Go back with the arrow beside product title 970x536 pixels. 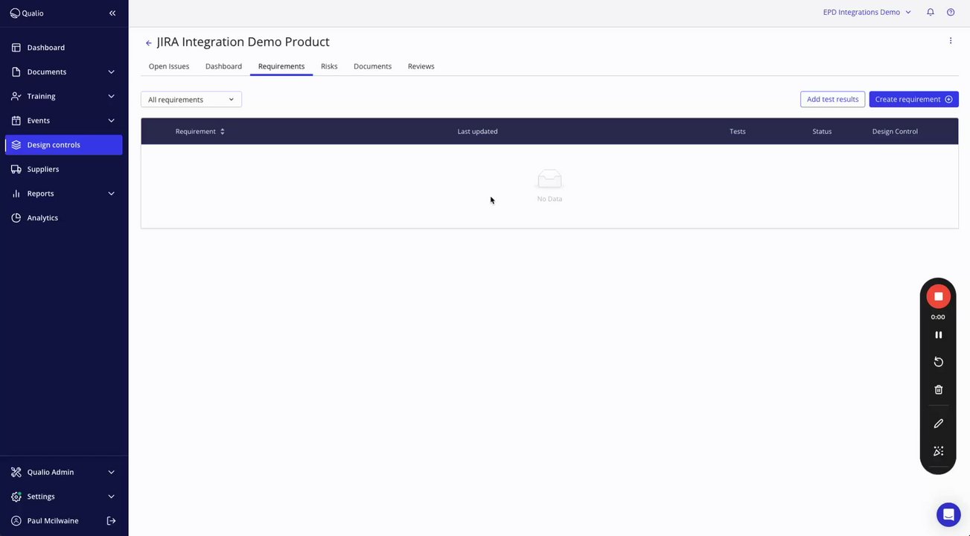click(x=148, y=43)
